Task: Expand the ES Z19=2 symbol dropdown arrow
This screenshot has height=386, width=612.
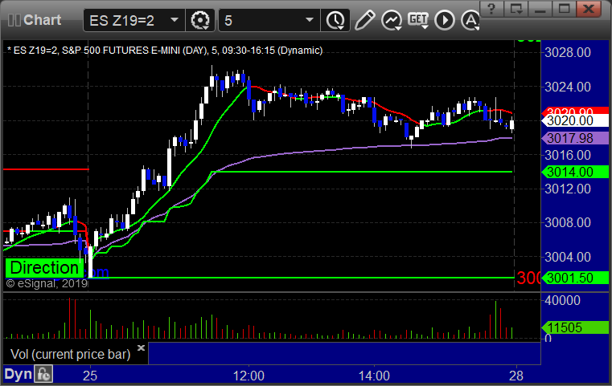Action: click(x=175, y=20)
